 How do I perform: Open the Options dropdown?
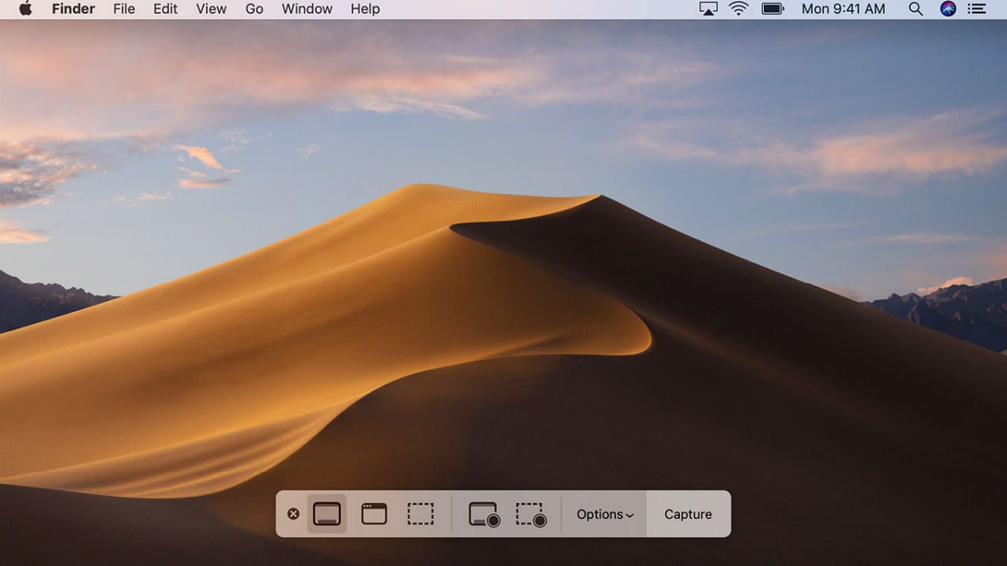click(x=604, y=514)
